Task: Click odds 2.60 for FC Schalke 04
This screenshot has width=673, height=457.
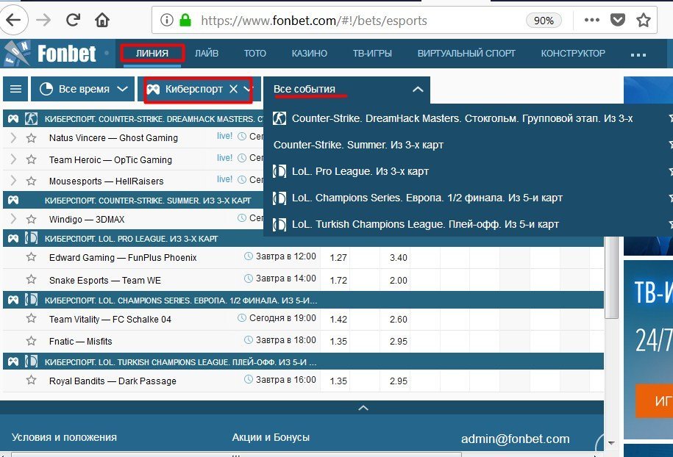Action: pos(399,320)
